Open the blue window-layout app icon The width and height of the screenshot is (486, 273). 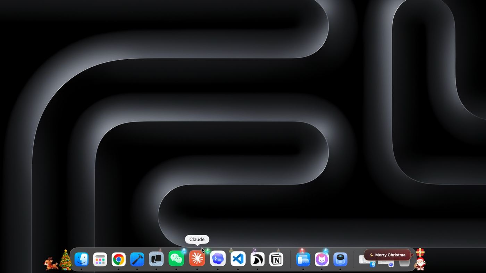pos(303,259)
